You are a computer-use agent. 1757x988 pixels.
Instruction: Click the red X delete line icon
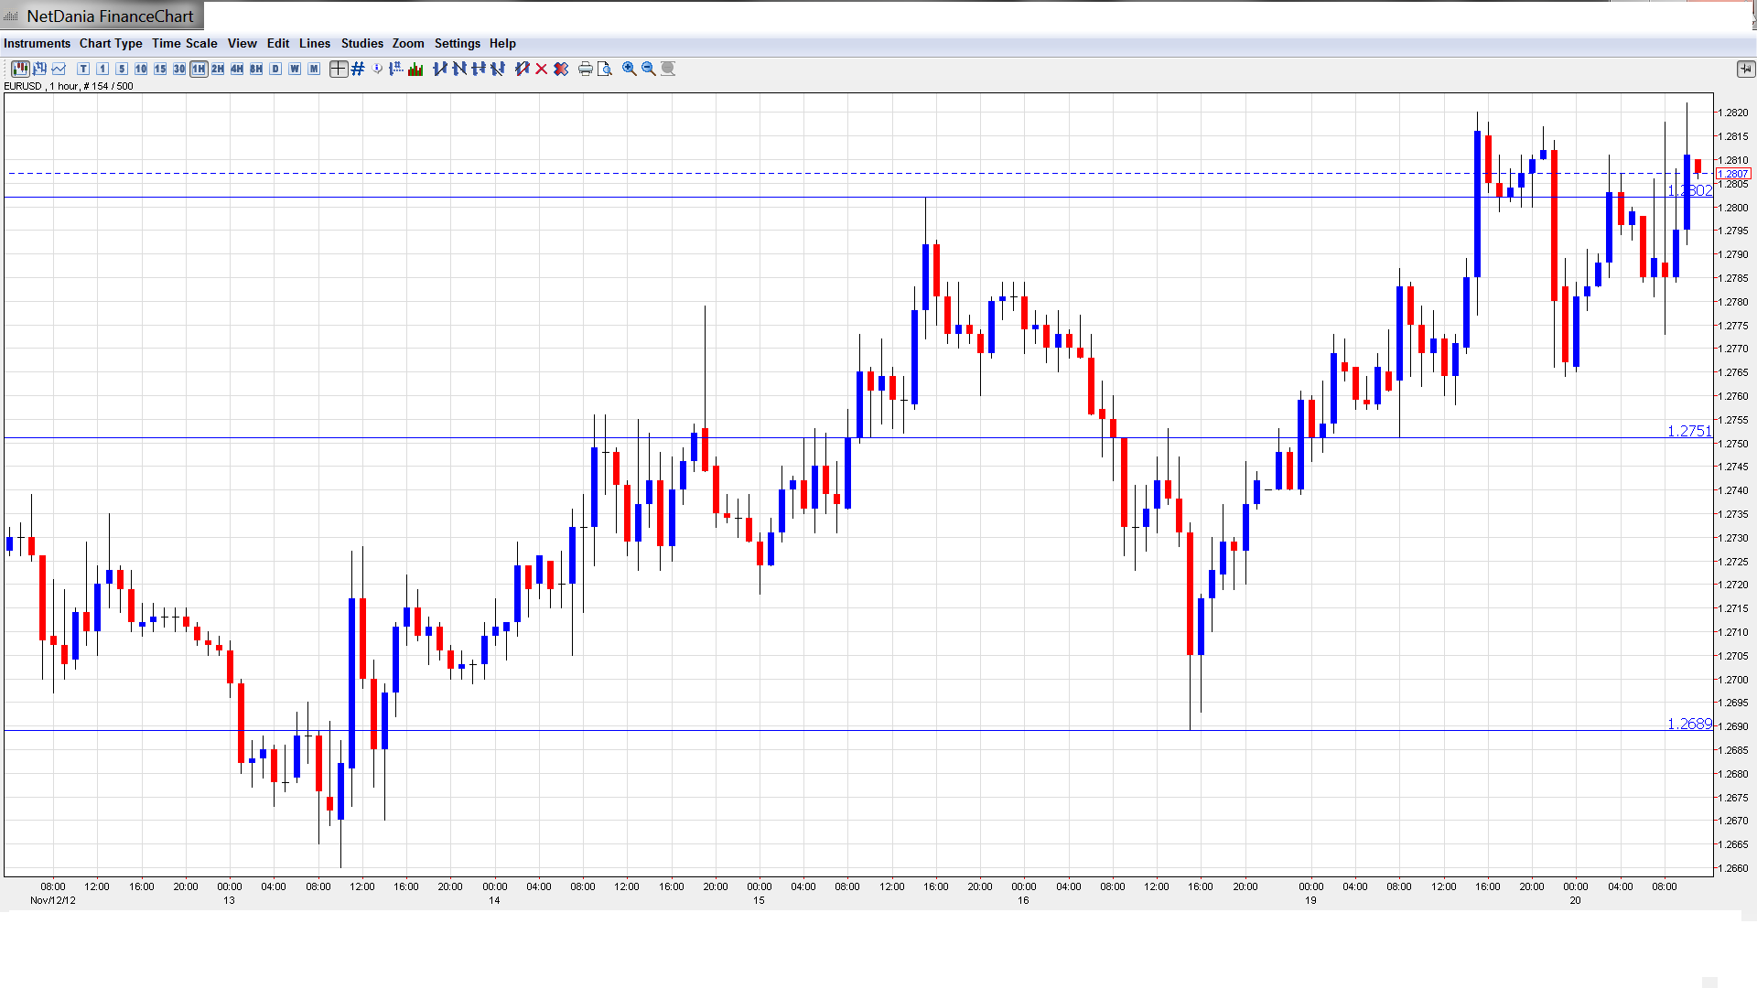click(x=542, y=69)
